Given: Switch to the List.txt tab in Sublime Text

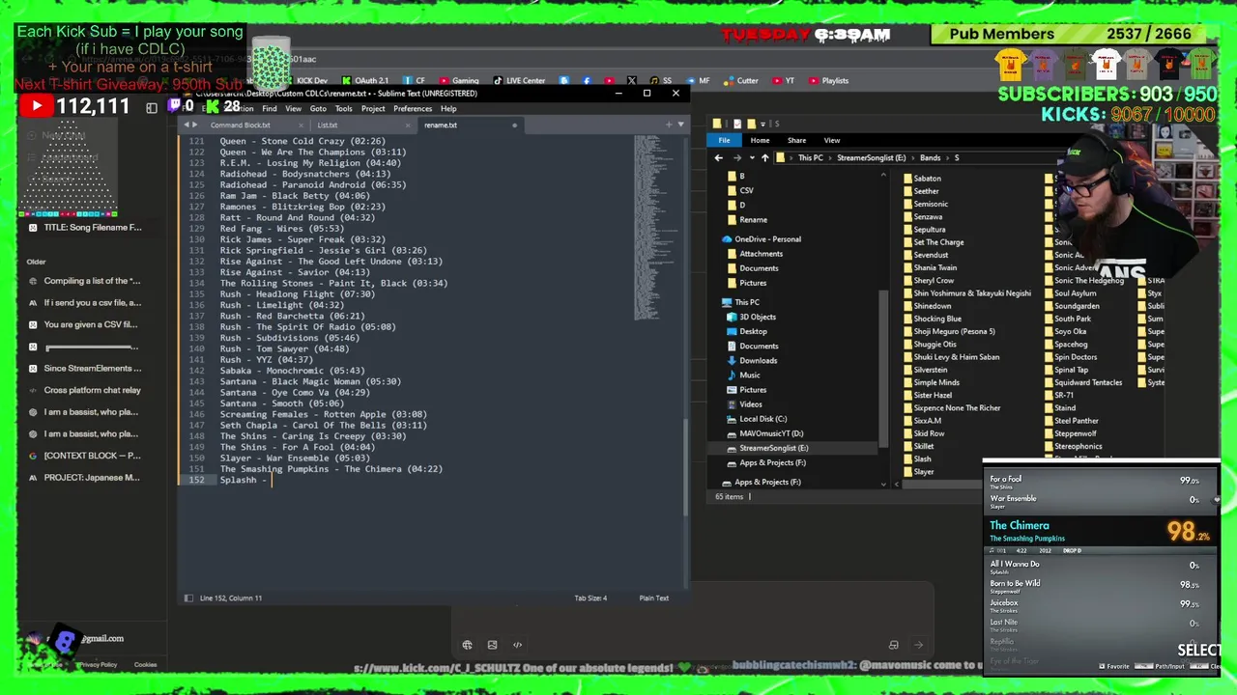Looking at the screenshot, I should (x=328, y=125).
